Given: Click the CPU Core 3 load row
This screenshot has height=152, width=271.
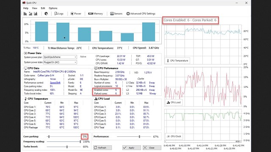Looking at the screenshot, I should (122, 114).
